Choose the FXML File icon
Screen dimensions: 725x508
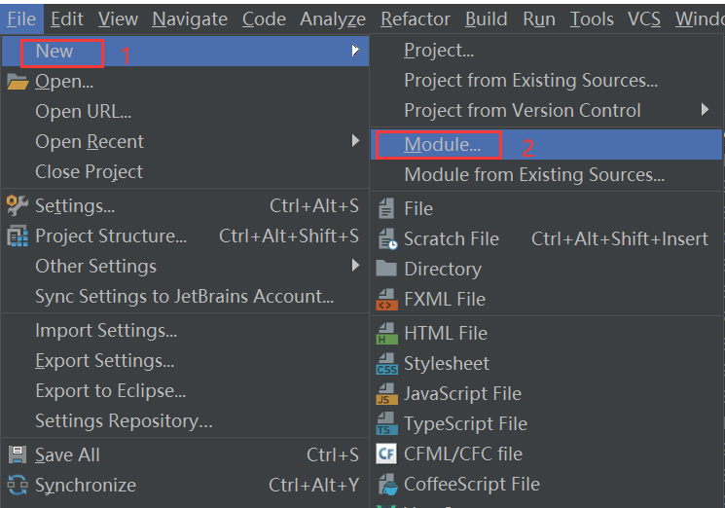pos(387,299)
